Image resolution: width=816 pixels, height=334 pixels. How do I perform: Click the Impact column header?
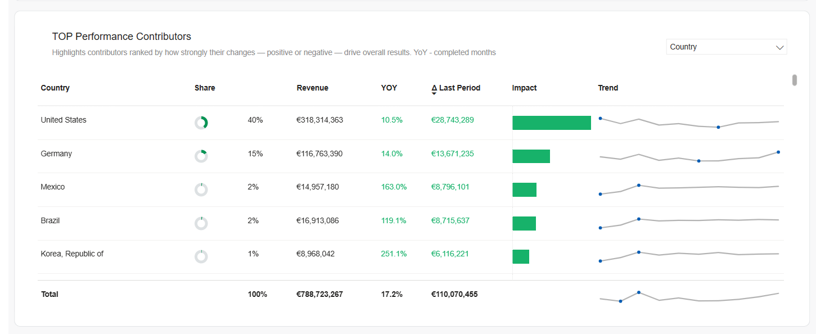tap(524, 88)
